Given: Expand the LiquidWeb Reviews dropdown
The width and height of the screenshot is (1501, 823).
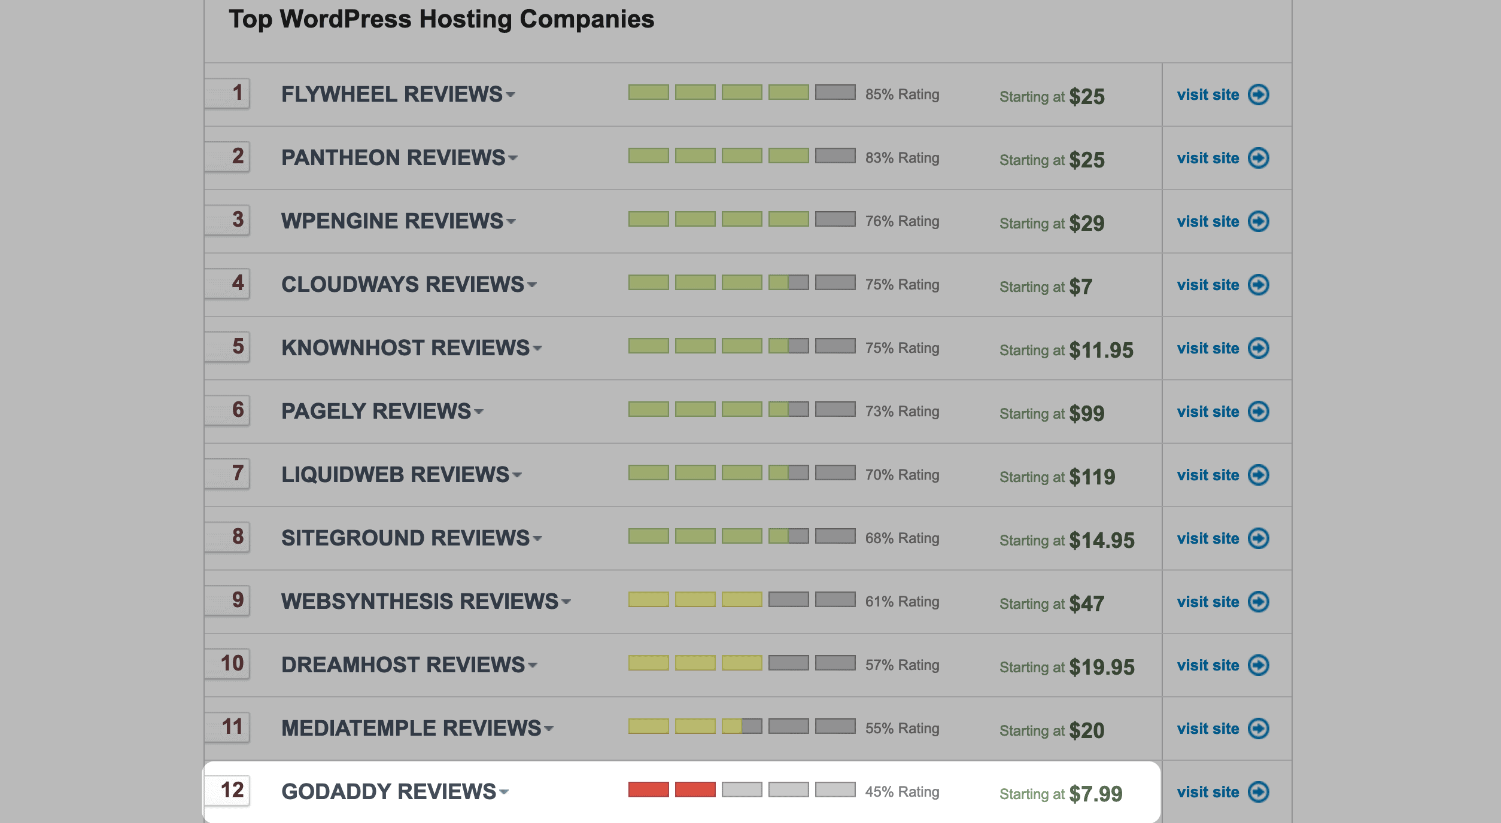Looking at the screenshot, I should pyautogui.click(x=517, y=475).
